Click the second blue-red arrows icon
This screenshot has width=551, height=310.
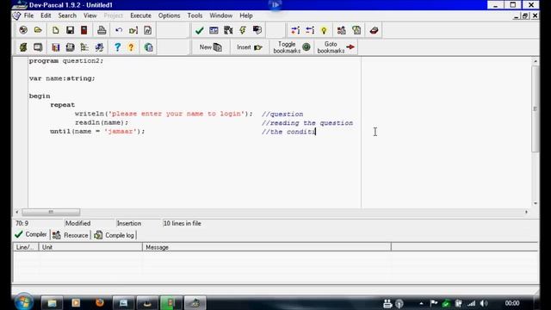[310, 30]
